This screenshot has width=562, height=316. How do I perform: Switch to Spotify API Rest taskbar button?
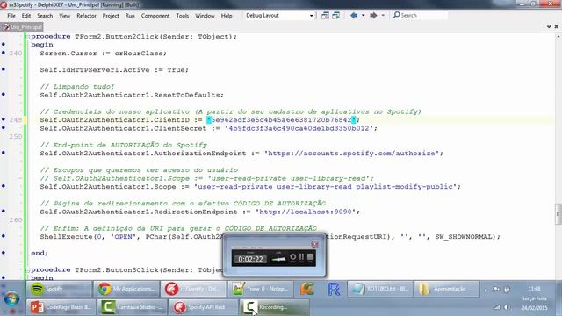[203, 307]
